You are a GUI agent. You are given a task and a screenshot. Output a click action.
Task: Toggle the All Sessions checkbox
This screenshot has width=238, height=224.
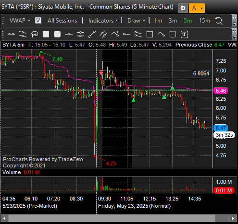[x=38, y=21]
